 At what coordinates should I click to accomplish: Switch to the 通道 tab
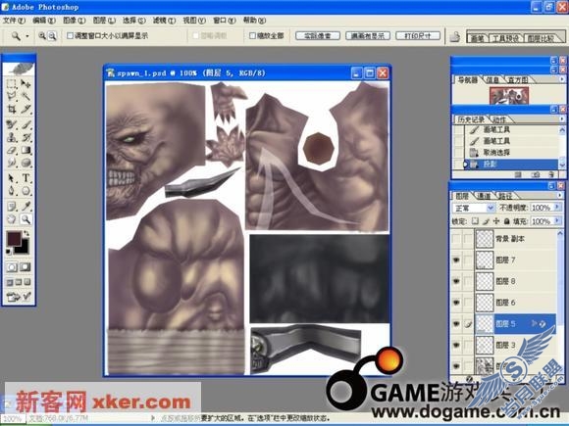[x=484, y=196]
